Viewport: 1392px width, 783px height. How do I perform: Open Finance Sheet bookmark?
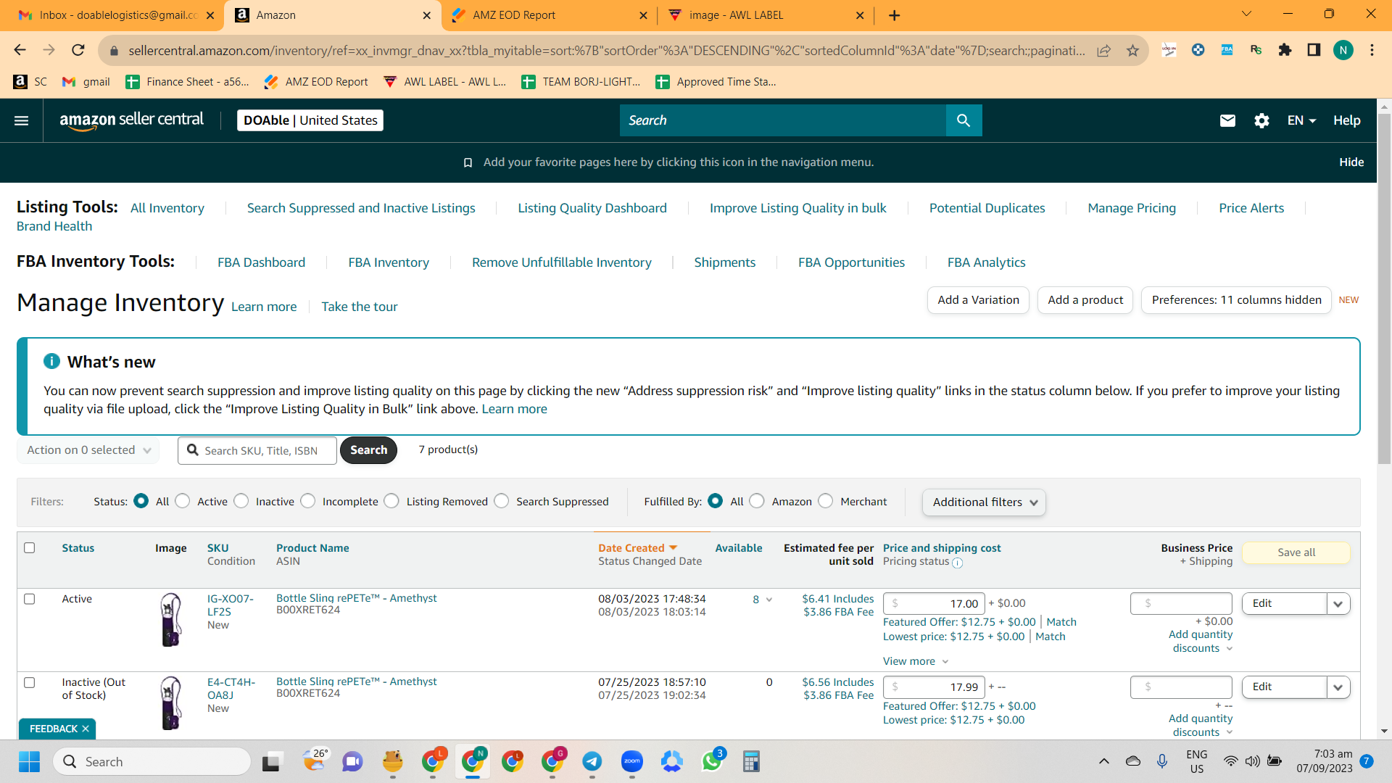187,82
